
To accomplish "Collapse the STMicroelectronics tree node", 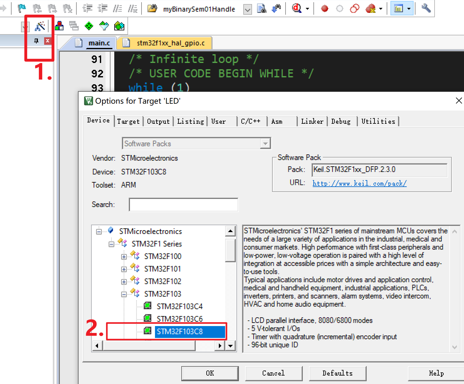I will [x=99, y=232].
